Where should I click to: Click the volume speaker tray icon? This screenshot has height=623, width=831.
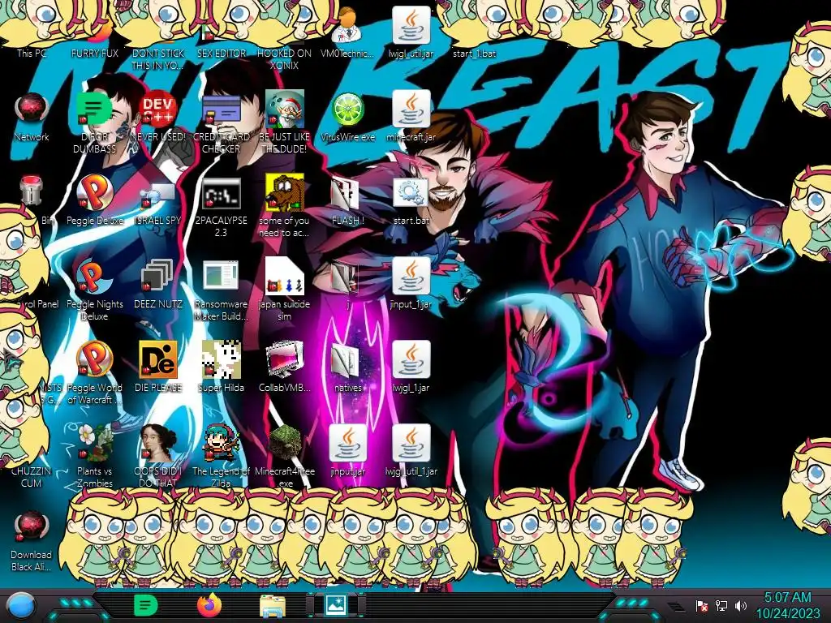[x=740, y=605]
